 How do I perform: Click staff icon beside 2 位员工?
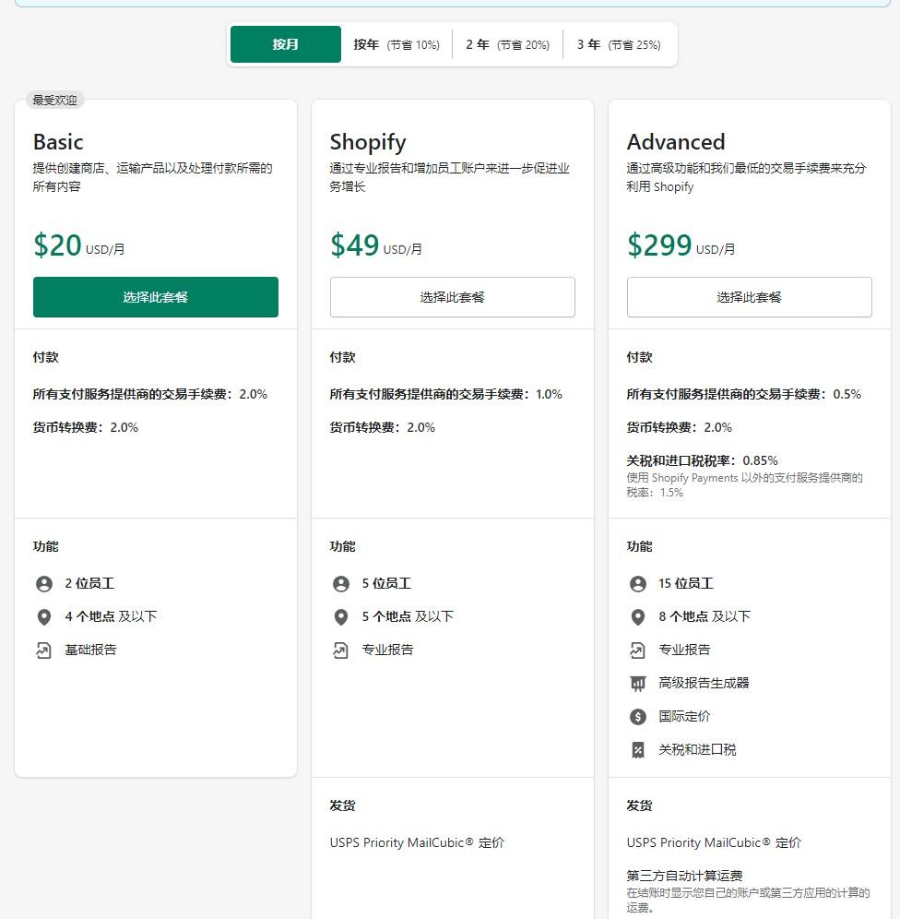[x=44, y=584]
